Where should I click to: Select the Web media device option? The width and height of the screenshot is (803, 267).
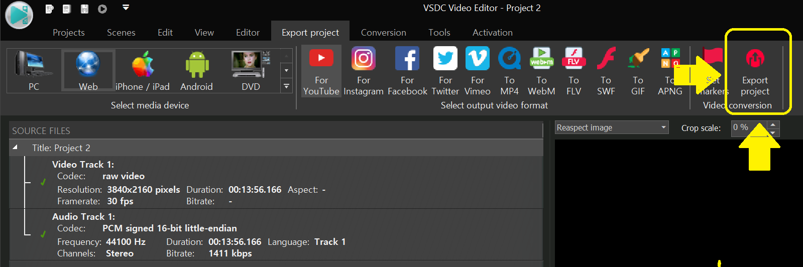(88, 70)
